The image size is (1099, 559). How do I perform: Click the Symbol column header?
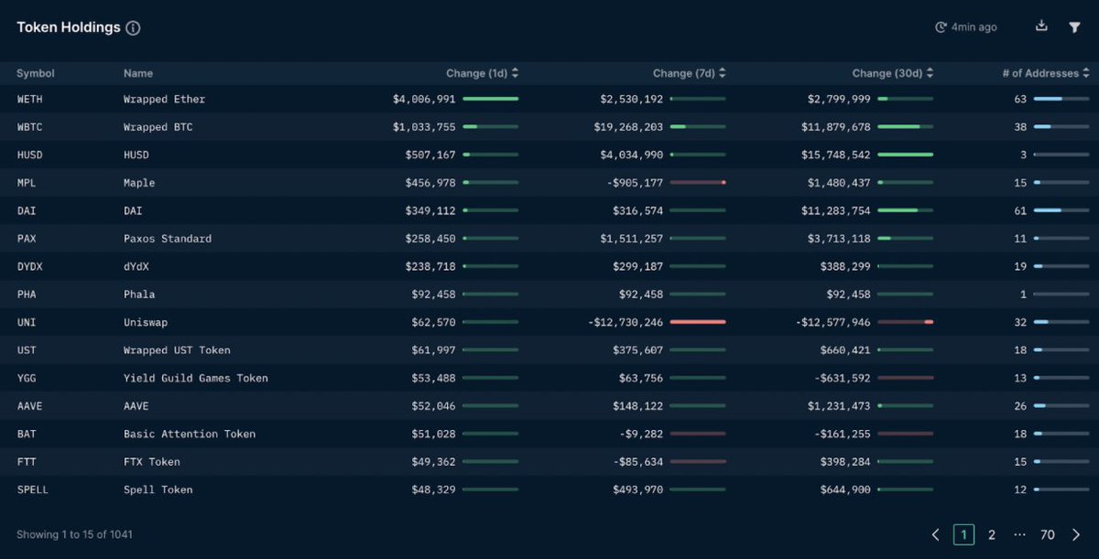pyautogui.click(x=36, y=73)
